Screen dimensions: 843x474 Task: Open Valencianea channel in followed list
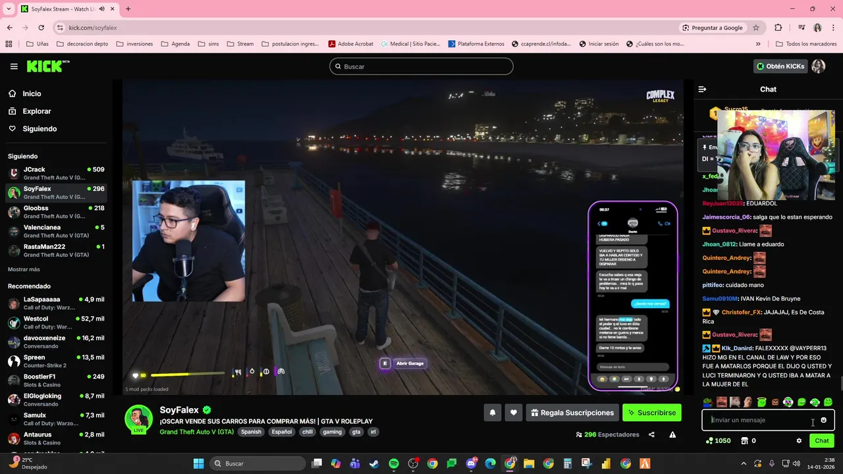(56, 231)
